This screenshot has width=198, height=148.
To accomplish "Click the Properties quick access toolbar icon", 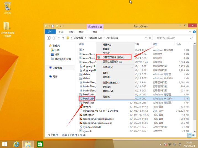I will pyautogui.click(x=53, y=26).
